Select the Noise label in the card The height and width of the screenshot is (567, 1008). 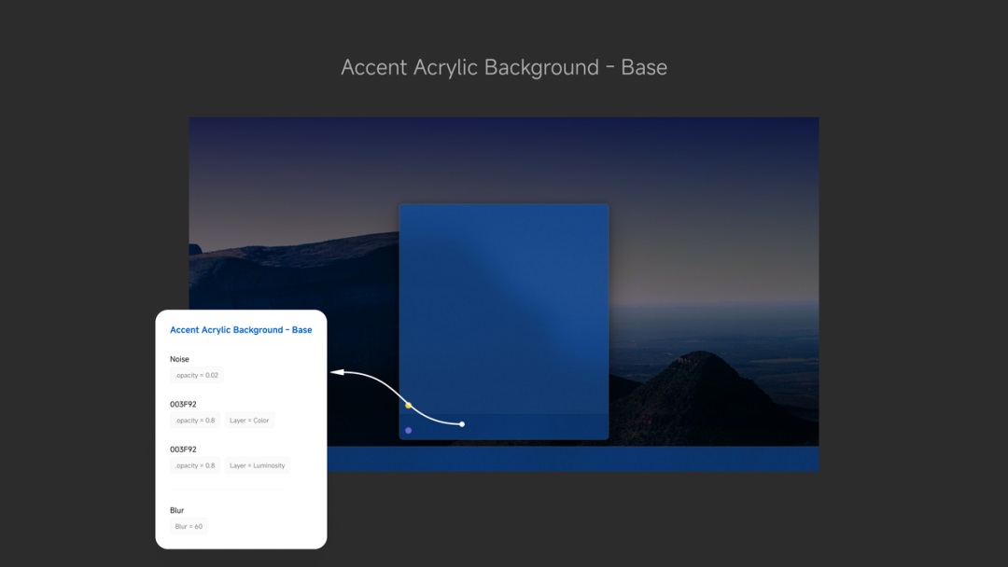coord(179,359)
